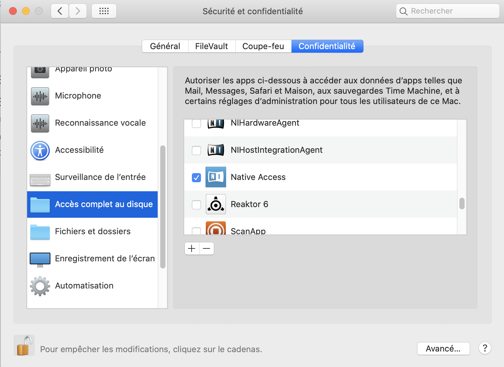504x367 pixels.
Task: Open help with the question mark button
Action: 485,348
